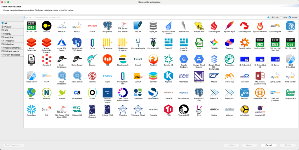The image size is (299, 150).
Task: Click the Redshift database icon
Action: [245, 93]
